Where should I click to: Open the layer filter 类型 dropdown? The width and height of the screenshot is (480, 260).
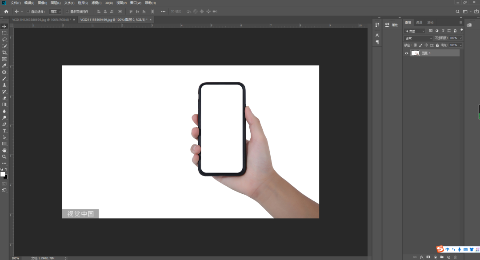click(x=415, y=31)
